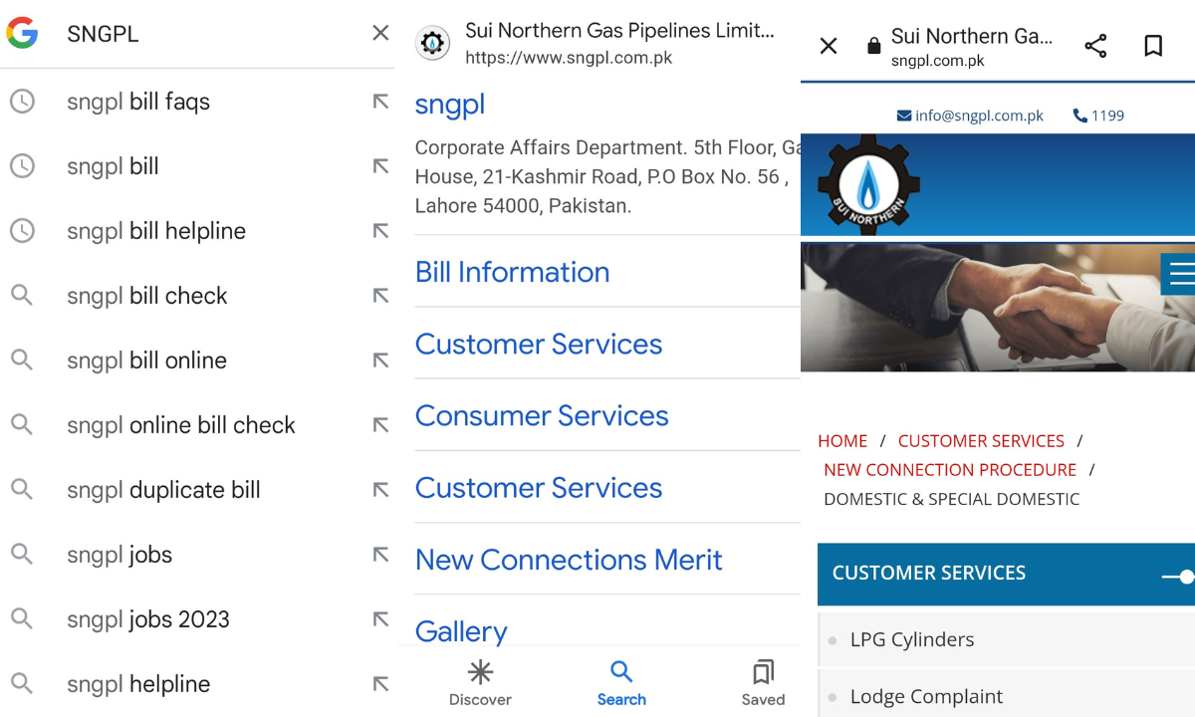Viewport: 1195px width, 717px height.
Task: Tap history clock icon beside sngpl bill faqs
Action: pos(22,102)
